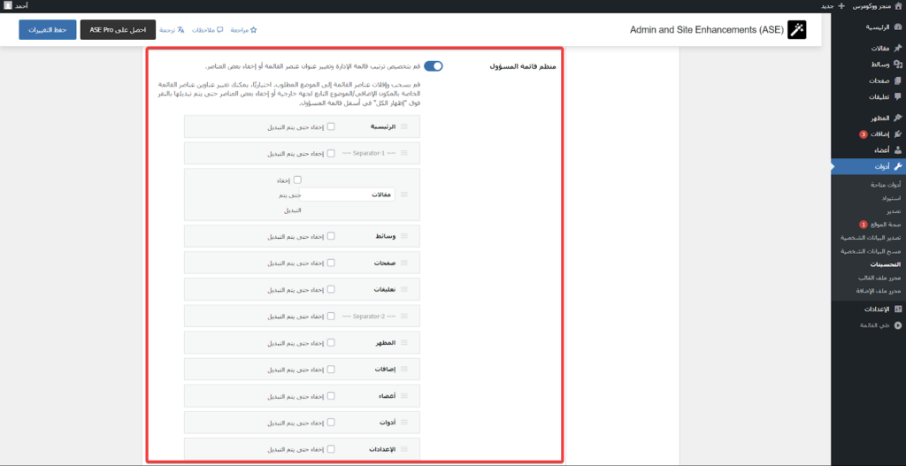Click the مقالات title input field

pyautogui.click(x=347, y=195)
